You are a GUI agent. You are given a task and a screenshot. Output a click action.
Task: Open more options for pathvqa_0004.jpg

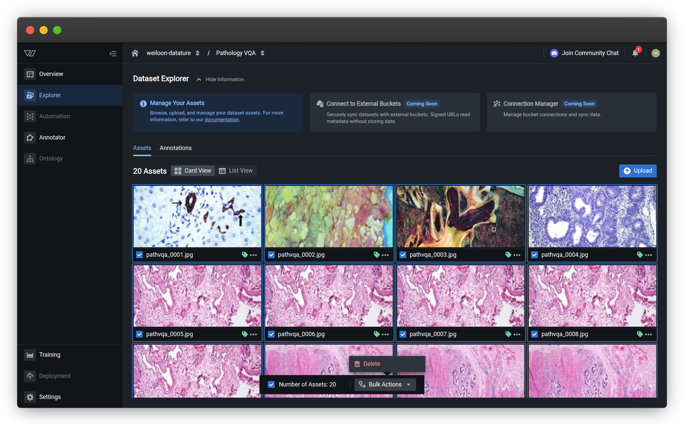[648, 255]
